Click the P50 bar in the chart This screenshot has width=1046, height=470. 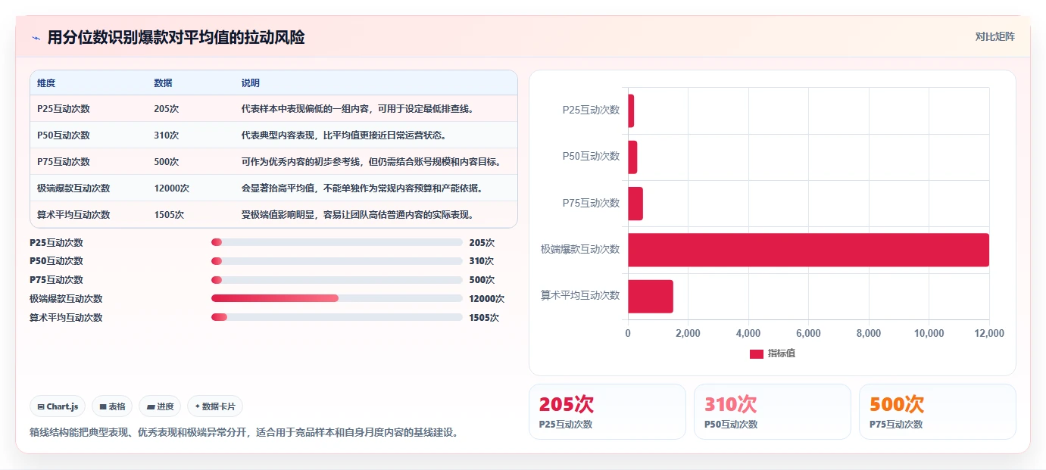(x=632, y=157)
